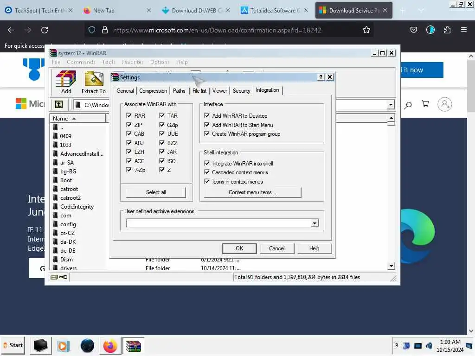Image resolution: width=475 pixels, height=356 pixels.
Task: Click the tracking protection shield icon
Action: [x=92, y=30]
